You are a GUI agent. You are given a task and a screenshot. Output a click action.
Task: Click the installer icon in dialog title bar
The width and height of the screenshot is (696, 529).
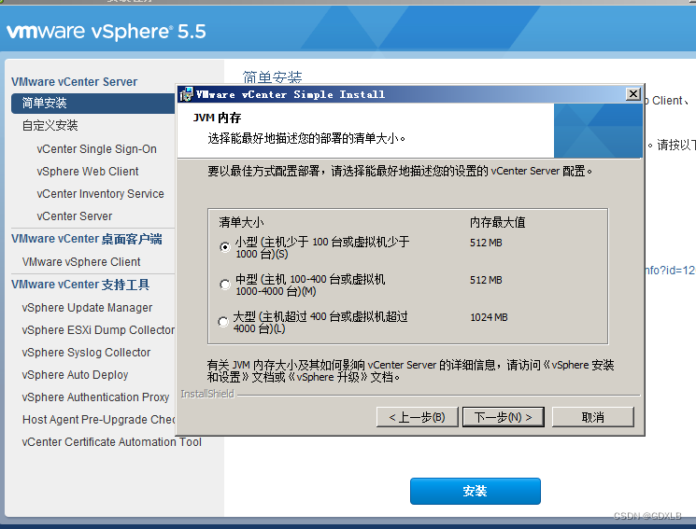click(x=187, y=94)
